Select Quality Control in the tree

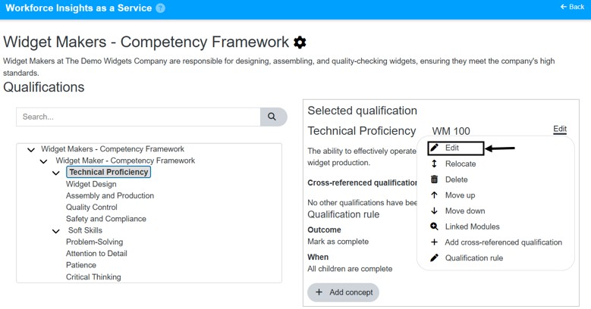coord(92,207)
